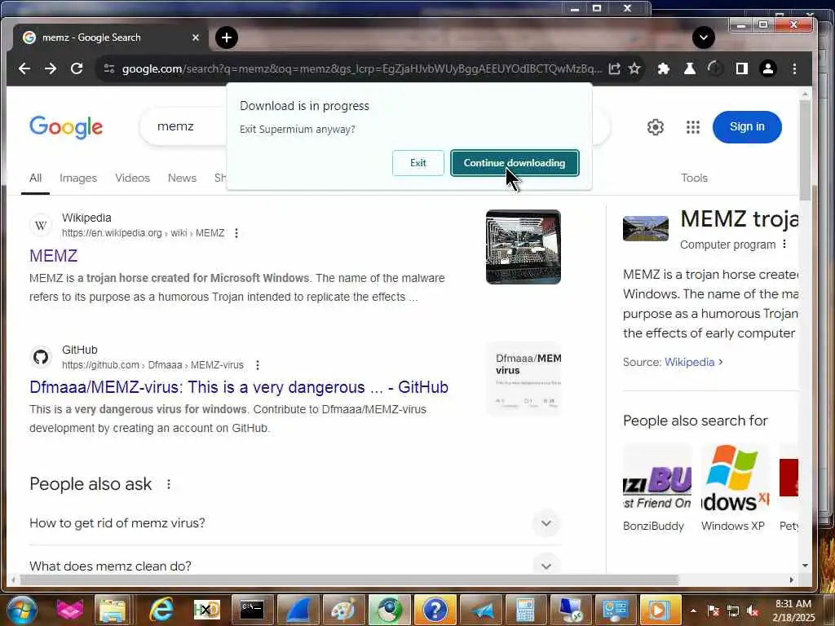Open the Windows Start button
The width and height of the screenshot is (835, 626).
coord(22,610)
